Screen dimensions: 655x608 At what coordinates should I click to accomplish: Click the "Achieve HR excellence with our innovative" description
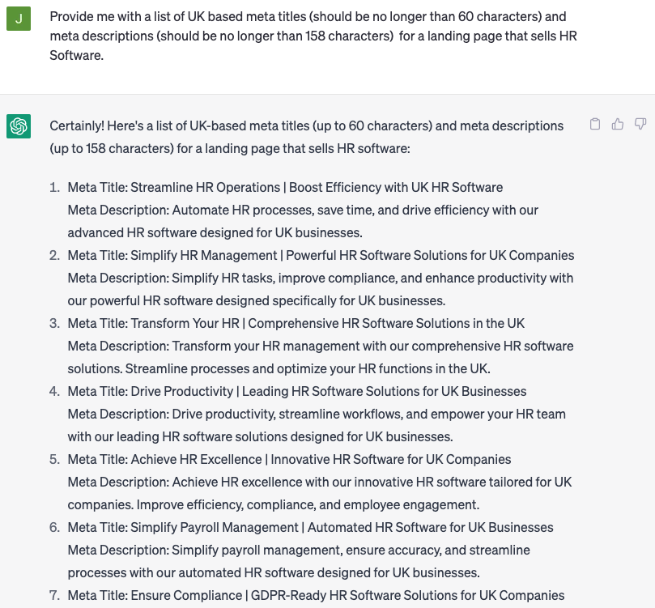[x=319, y=493]
